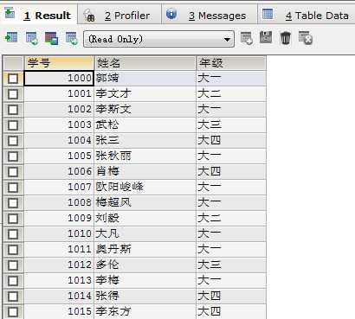This screenshot has height=319, width=355.
Task: Select the name cell 李梅
Action: (x=145, y=281)
